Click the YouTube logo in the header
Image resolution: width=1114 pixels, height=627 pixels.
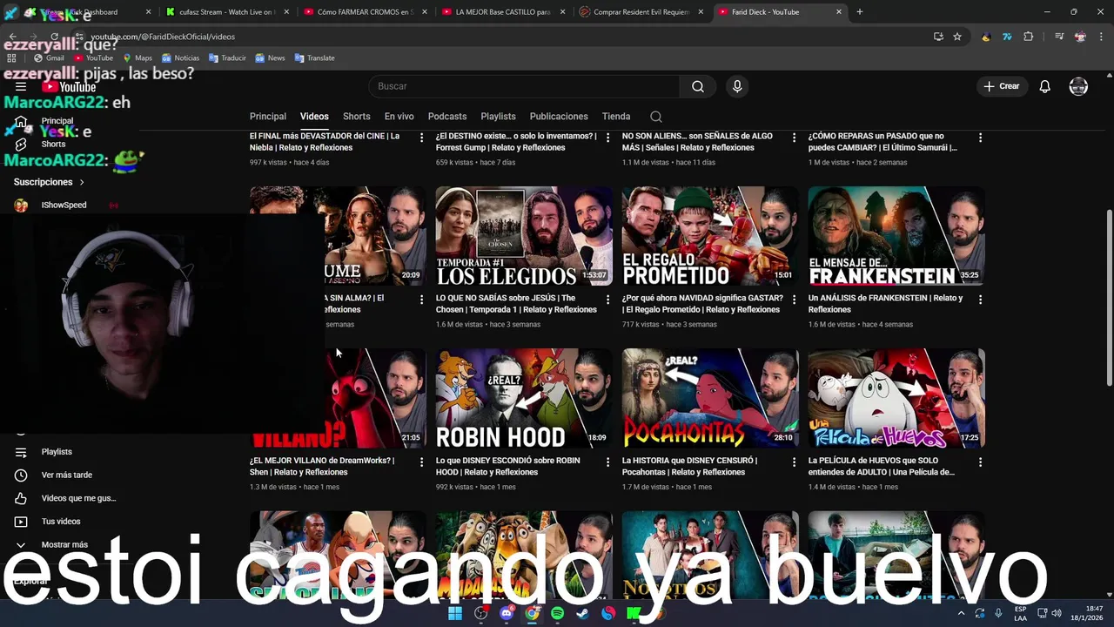pos(70,86)
